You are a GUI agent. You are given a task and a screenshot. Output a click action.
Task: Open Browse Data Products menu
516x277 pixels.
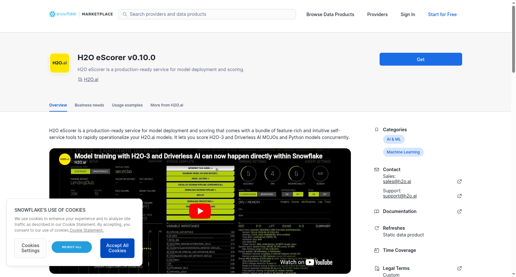click(330, 14)
